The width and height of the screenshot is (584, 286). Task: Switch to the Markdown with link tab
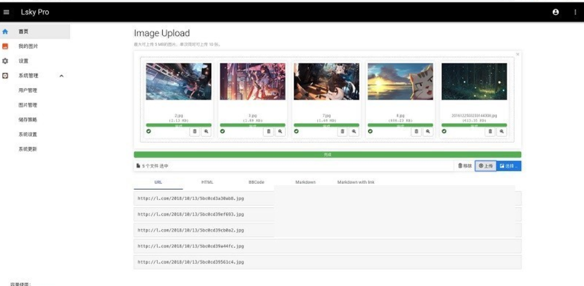[x=355, y=182]
